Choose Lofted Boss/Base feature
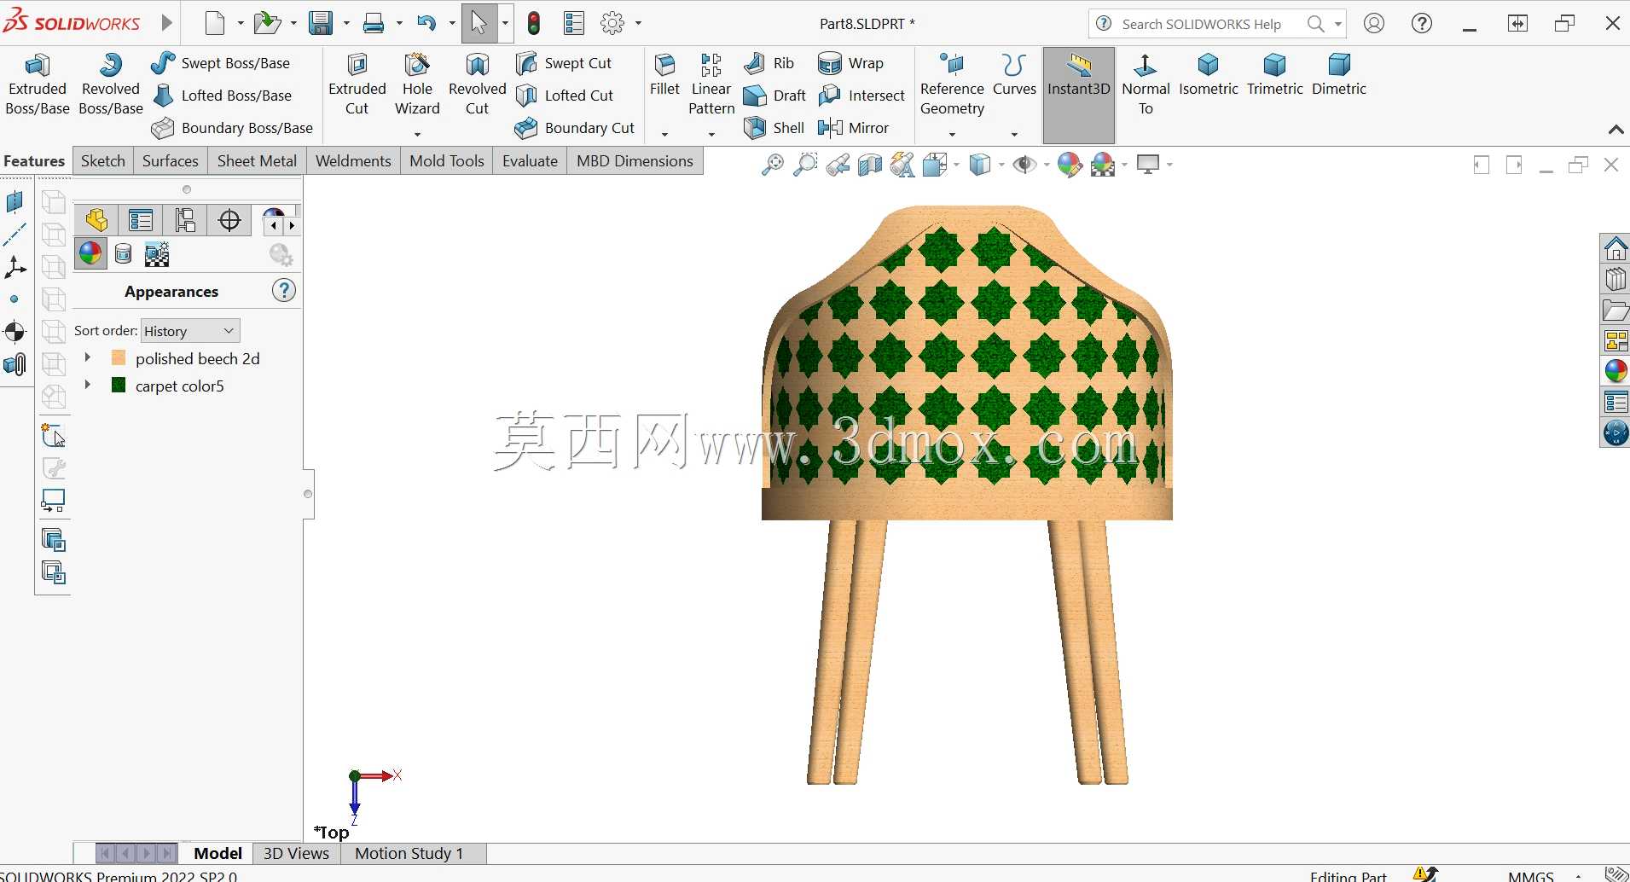 (222, 96)
